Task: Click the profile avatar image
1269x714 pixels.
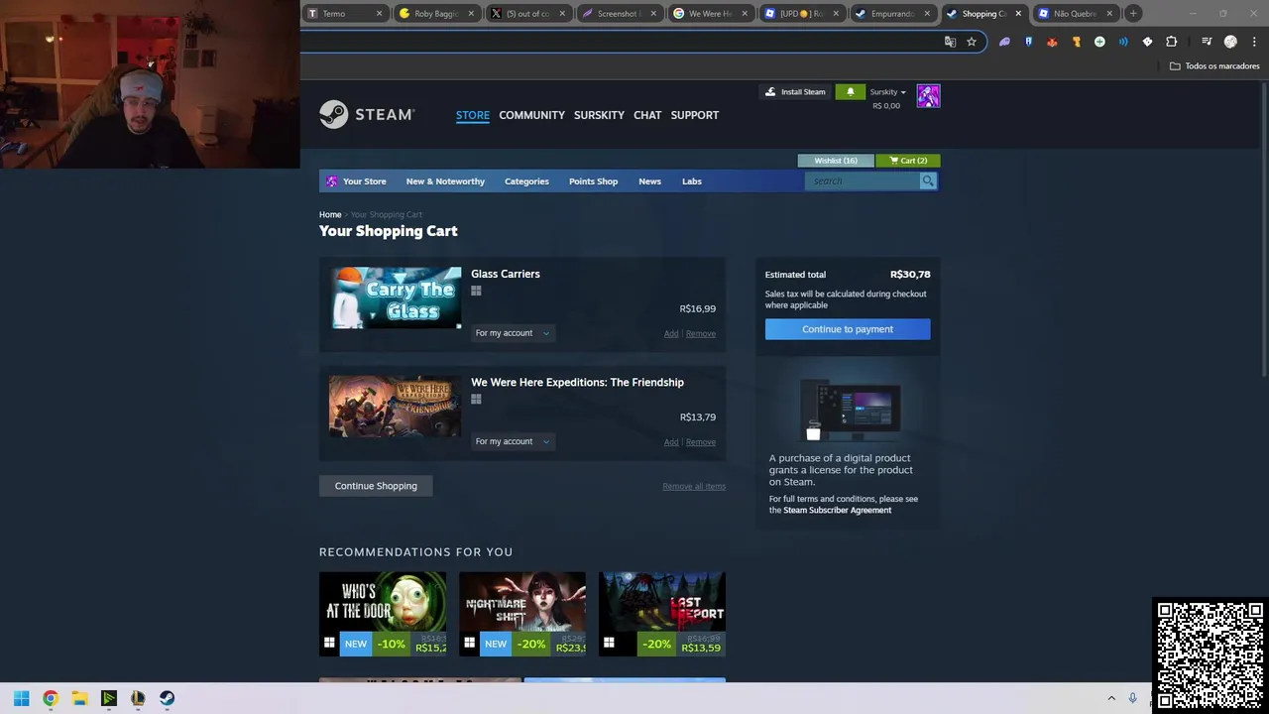Action: (x=928, y=95)
